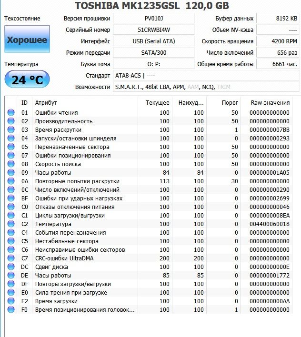Click the serial number field 51CRWBI4W
This screenshot has width=301, height=337.
tap(154, 30)
